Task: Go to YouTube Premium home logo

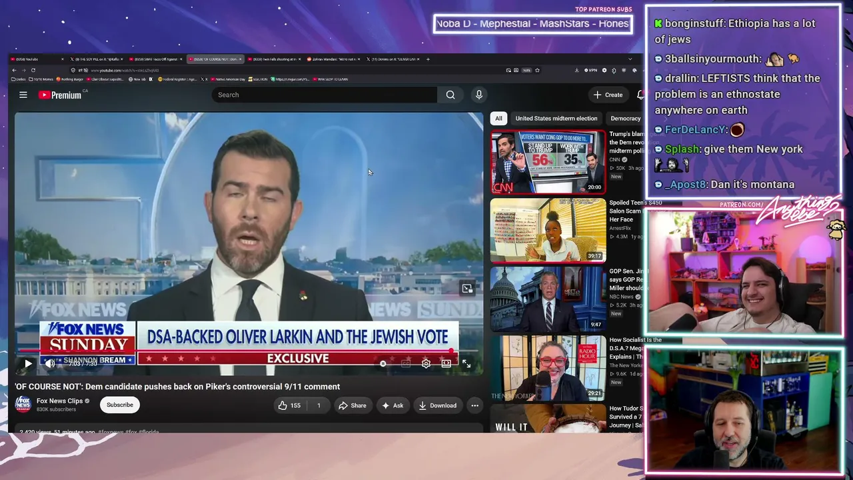Action: 60,95
